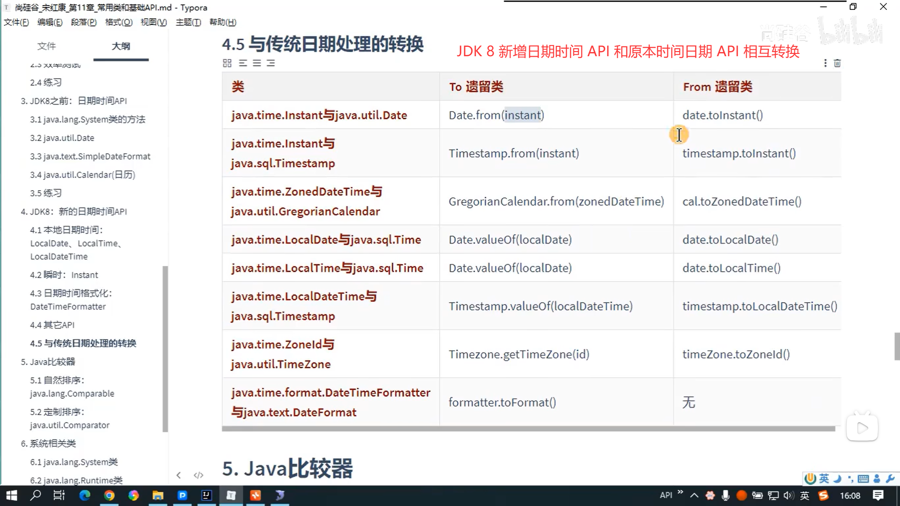The height and width of the screenshot is (506, 900).
Task: Open the 主题(T) menu
Action: (188, 22)
